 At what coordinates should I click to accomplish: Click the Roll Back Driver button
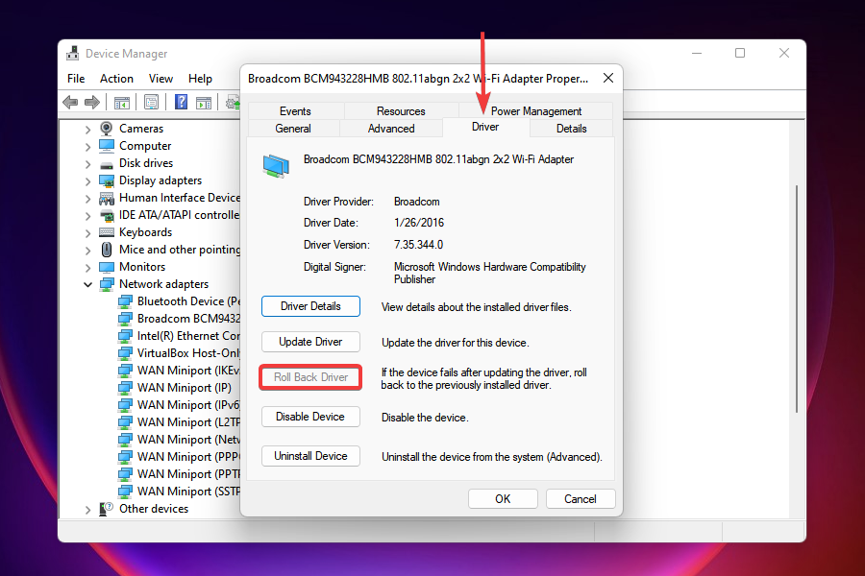[309, 376]
